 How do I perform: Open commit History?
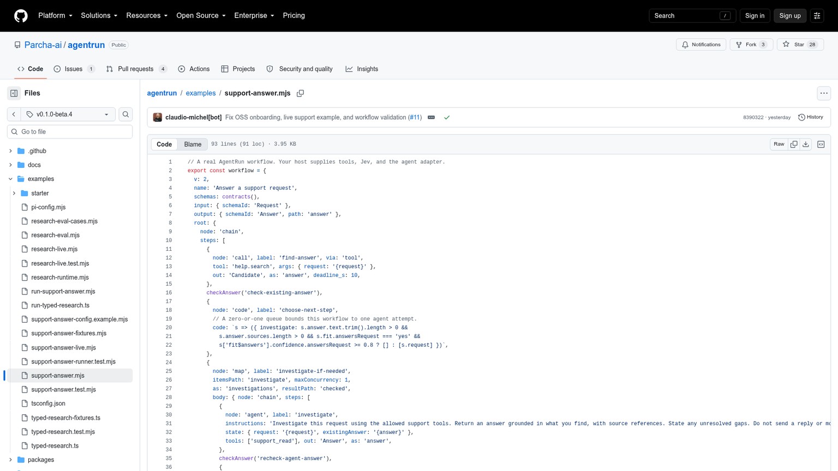(811, 117)
